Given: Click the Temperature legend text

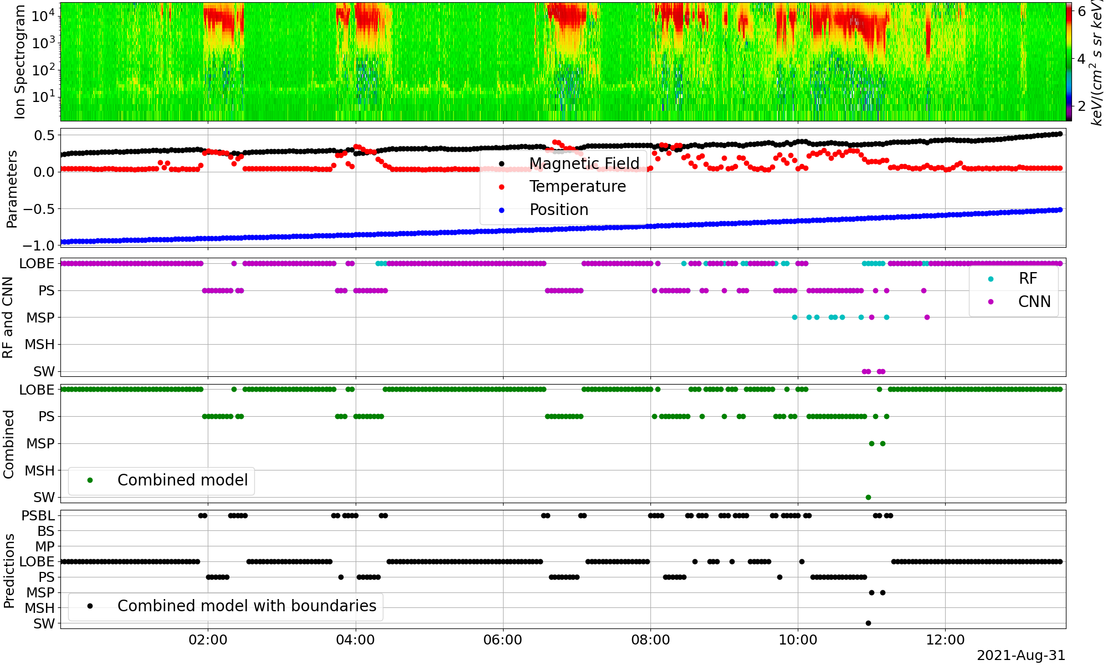Looking at the screenshot, I should [x=577, y=187].
